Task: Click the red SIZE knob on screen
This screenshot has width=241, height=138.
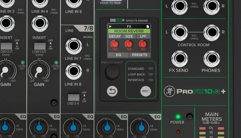Action: 129,44
